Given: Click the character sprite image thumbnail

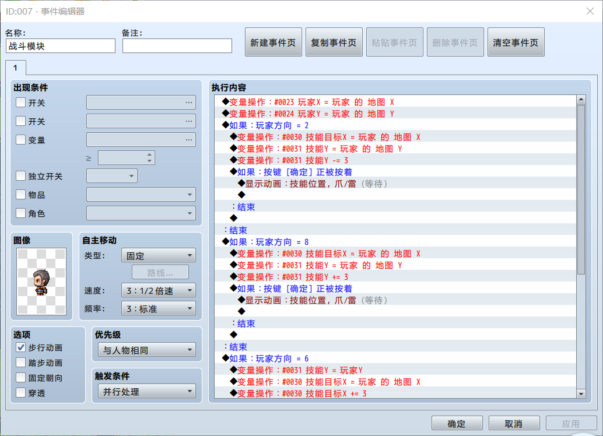Looking at the screenshot, I should coord(41,282).
